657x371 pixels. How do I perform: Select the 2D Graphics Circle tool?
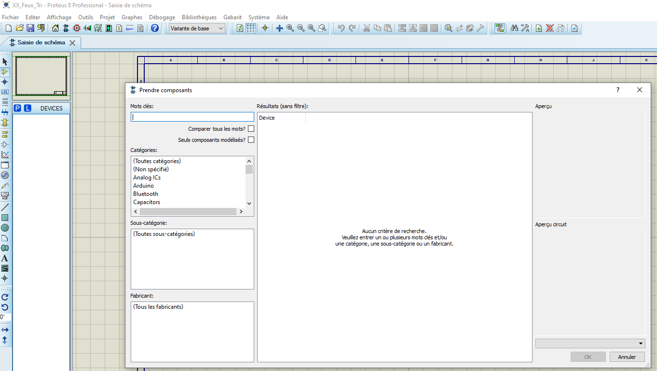click(x=5, y=228)
